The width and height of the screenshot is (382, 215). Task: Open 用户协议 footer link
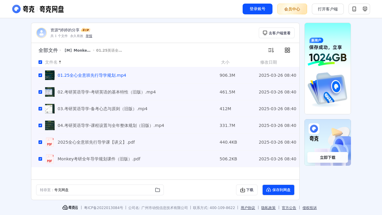(x=248, y=208)
